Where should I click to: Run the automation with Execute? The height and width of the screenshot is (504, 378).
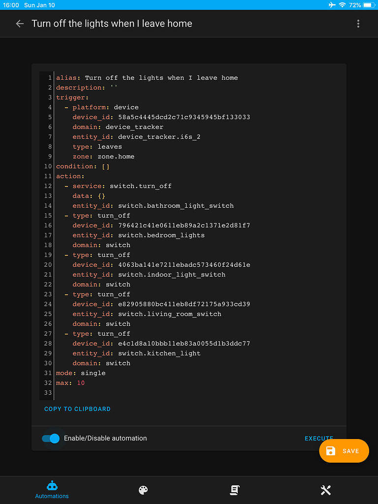(x=318, y=438)
